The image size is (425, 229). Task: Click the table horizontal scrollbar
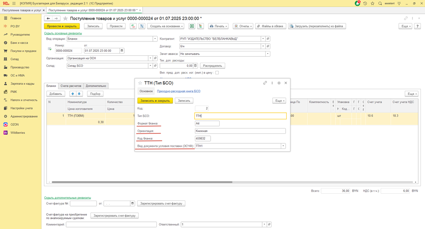pos(142,182)
